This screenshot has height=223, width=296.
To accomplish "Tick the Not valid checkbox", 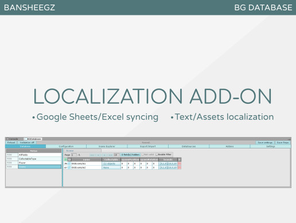I will (142, 154).
